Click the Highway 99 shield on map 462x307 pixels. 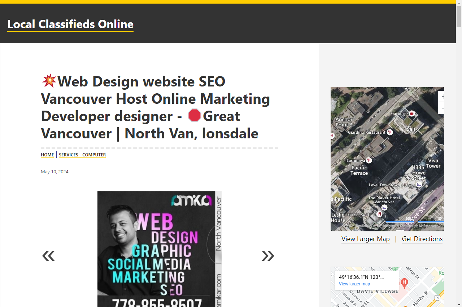(437, 298)
